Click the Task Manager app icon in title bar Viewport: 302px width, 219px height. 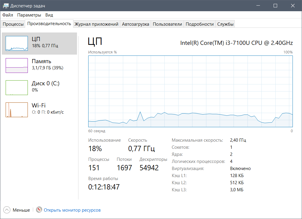6,6
